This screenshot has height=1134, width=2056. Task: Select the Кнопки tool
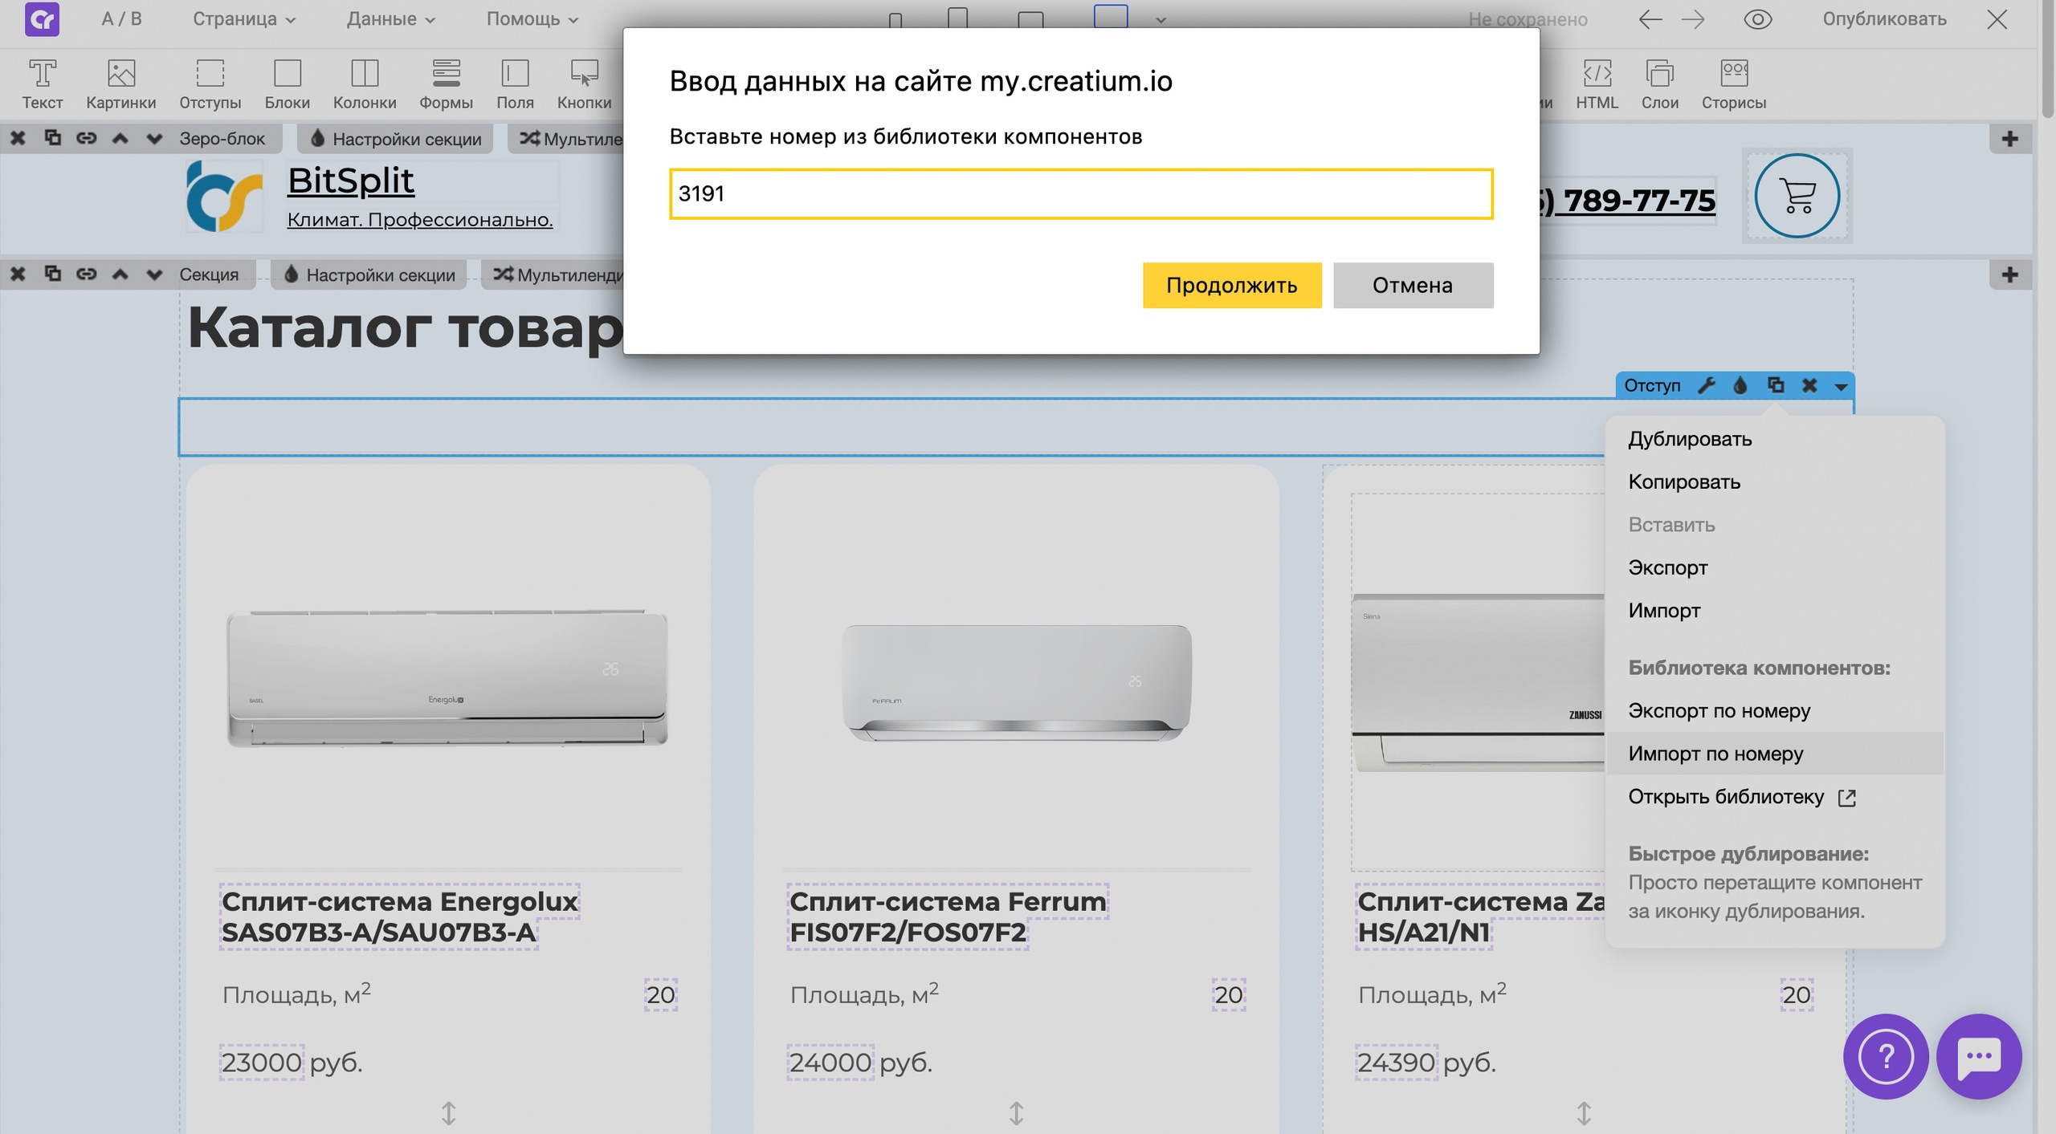click(x=585, y=84)
